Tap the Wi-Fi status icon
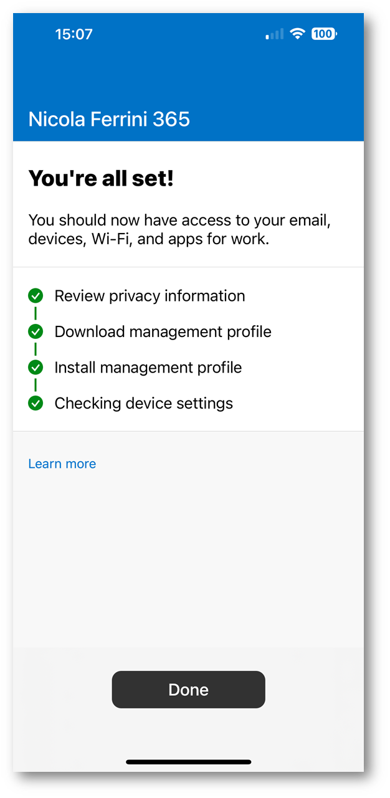 [x=298, y=34]
